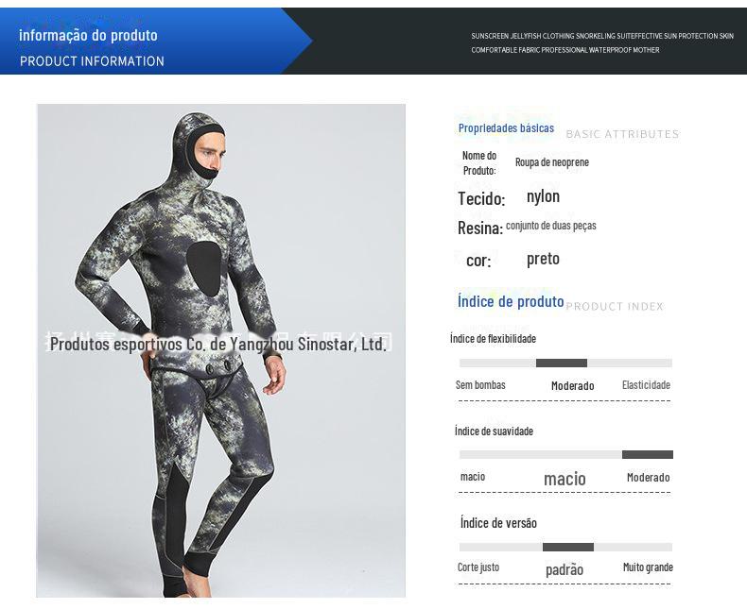Click the sunscreen jellyfish clothing description text

[x=602, y=42]
